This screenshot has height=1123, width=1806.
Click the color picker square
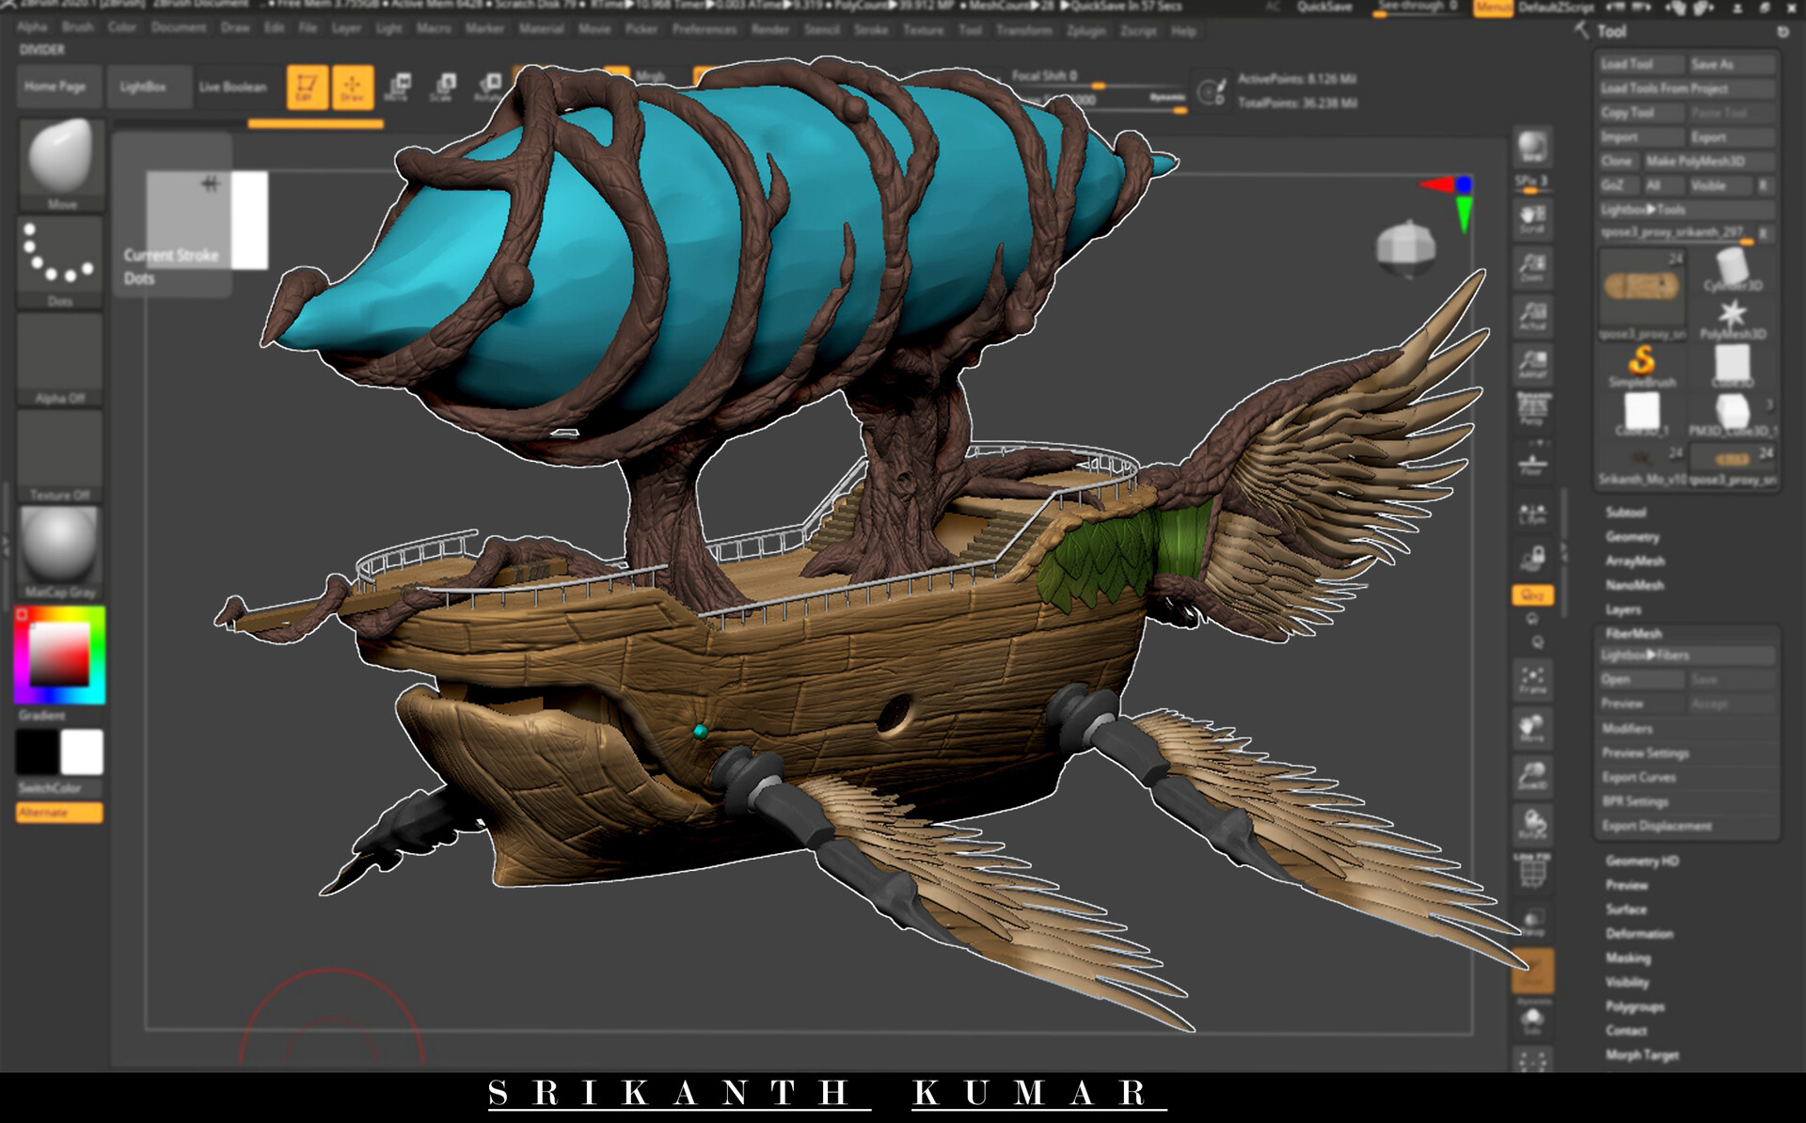coord(59,654)
